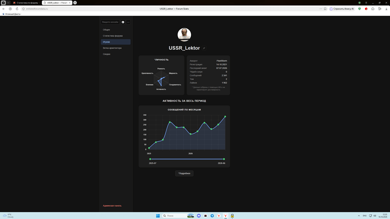
Task: Open the Yandex ID account icon in toolbar
Action: click(10, 9)
